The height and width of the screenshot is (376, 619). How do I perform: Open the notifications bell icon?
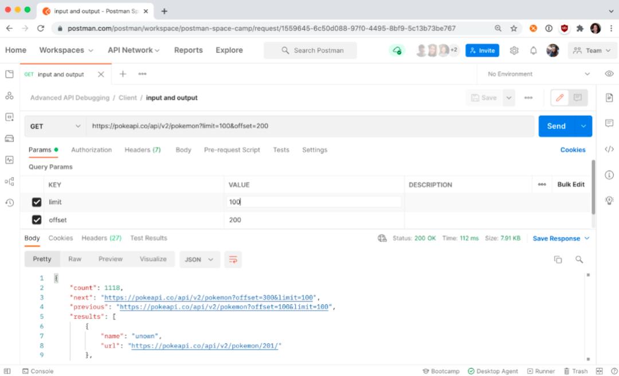click(x=533, y=50)
